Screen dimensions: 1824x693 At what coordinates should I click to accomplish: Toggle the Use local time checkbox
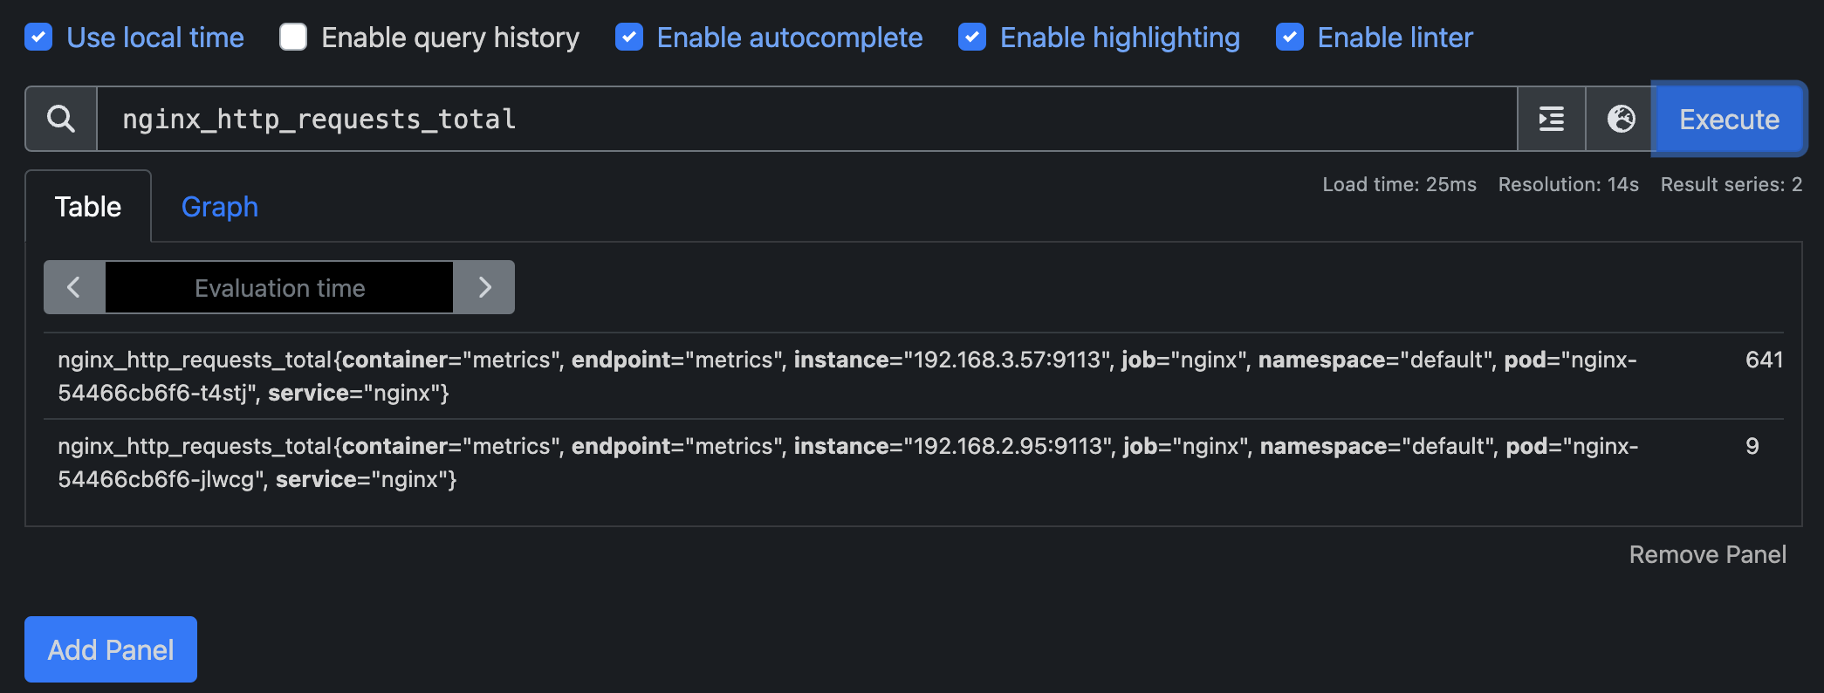pyautogui.click(x=38, y=38)
